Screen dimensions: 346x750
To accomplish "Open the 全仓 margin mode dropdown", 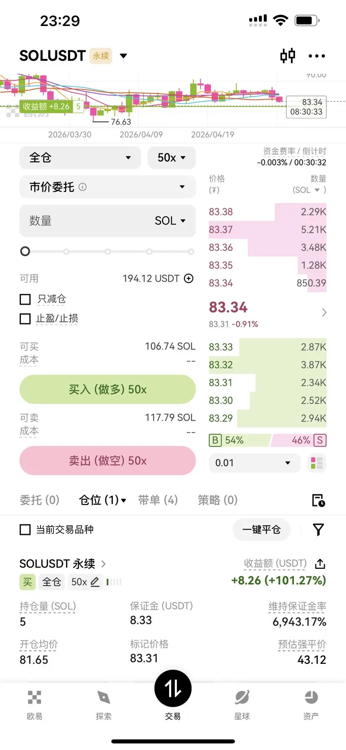I will 80,158.
